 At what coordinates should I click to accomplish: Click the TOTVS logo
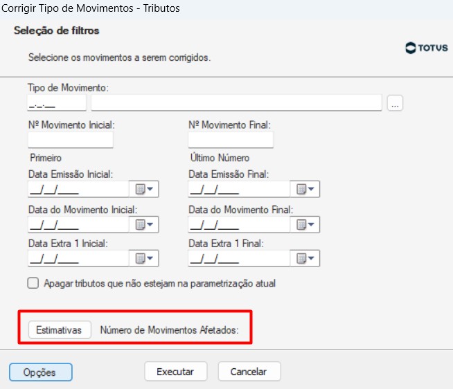click(x=427, y=48)
